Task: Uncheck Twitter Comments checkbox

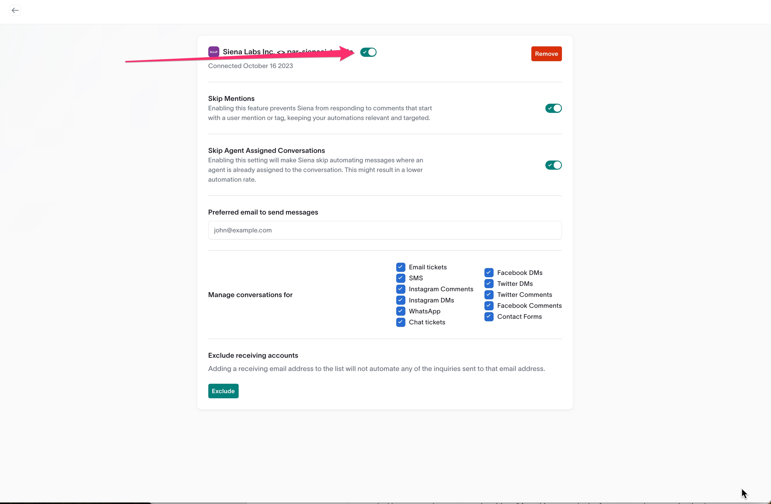Action: 489,295
